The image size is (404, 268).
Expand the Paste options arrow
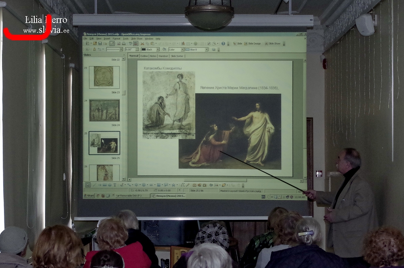click(155, 43)
